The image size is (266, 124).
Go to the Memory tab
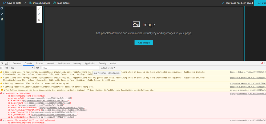tap(77, 63)
